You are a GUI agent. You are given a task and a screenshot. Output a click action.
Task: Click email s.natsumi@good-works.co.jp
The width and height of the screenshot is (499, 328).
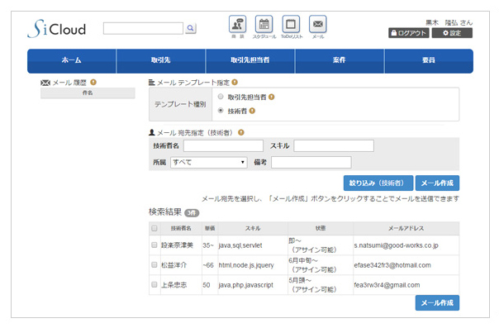397,245
